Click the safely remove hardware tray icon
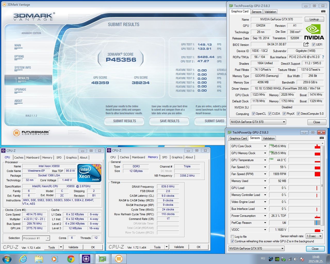330x264 pixels. click(x=283, y=259)
